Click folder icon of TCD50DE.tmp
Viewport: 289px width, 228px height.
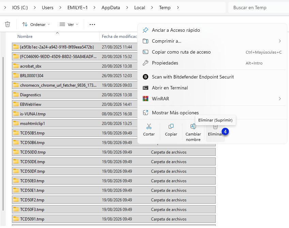[x=16, y=161]
